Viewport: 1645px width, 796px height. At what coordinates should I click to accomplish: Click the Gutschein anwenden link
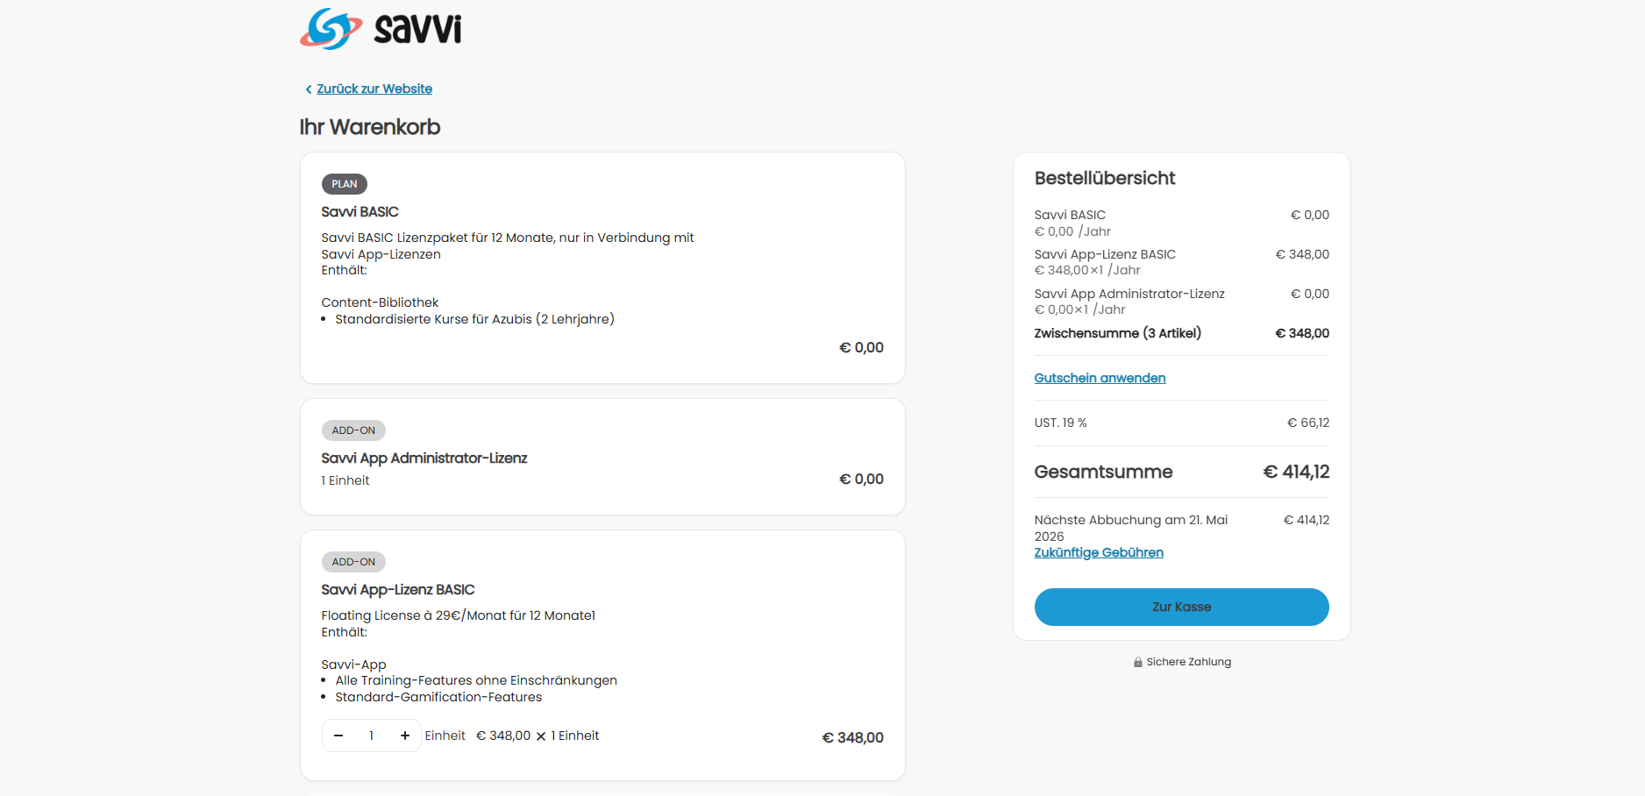coord(1100,378)
